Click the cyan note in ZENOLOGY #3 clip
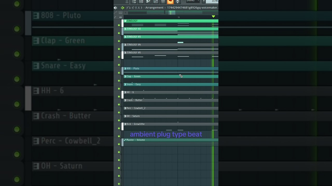Image resolution: width=332 pixels, height=186 pixels. (181, 42)
